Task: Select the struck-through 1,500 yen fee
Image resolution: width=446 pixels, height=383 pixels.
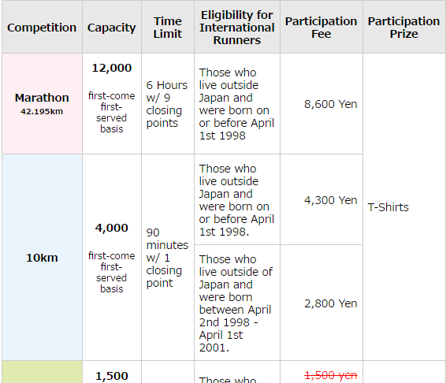Action: point(330,375)
